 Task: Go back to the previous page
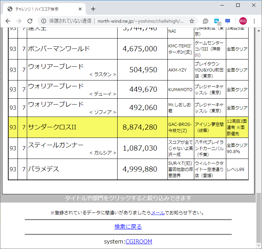click(8, 21)
